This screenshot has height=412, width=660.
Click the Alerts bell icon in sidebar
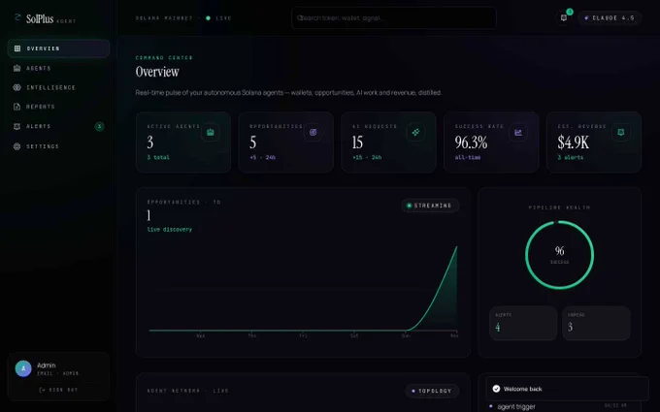coord(16,126)
